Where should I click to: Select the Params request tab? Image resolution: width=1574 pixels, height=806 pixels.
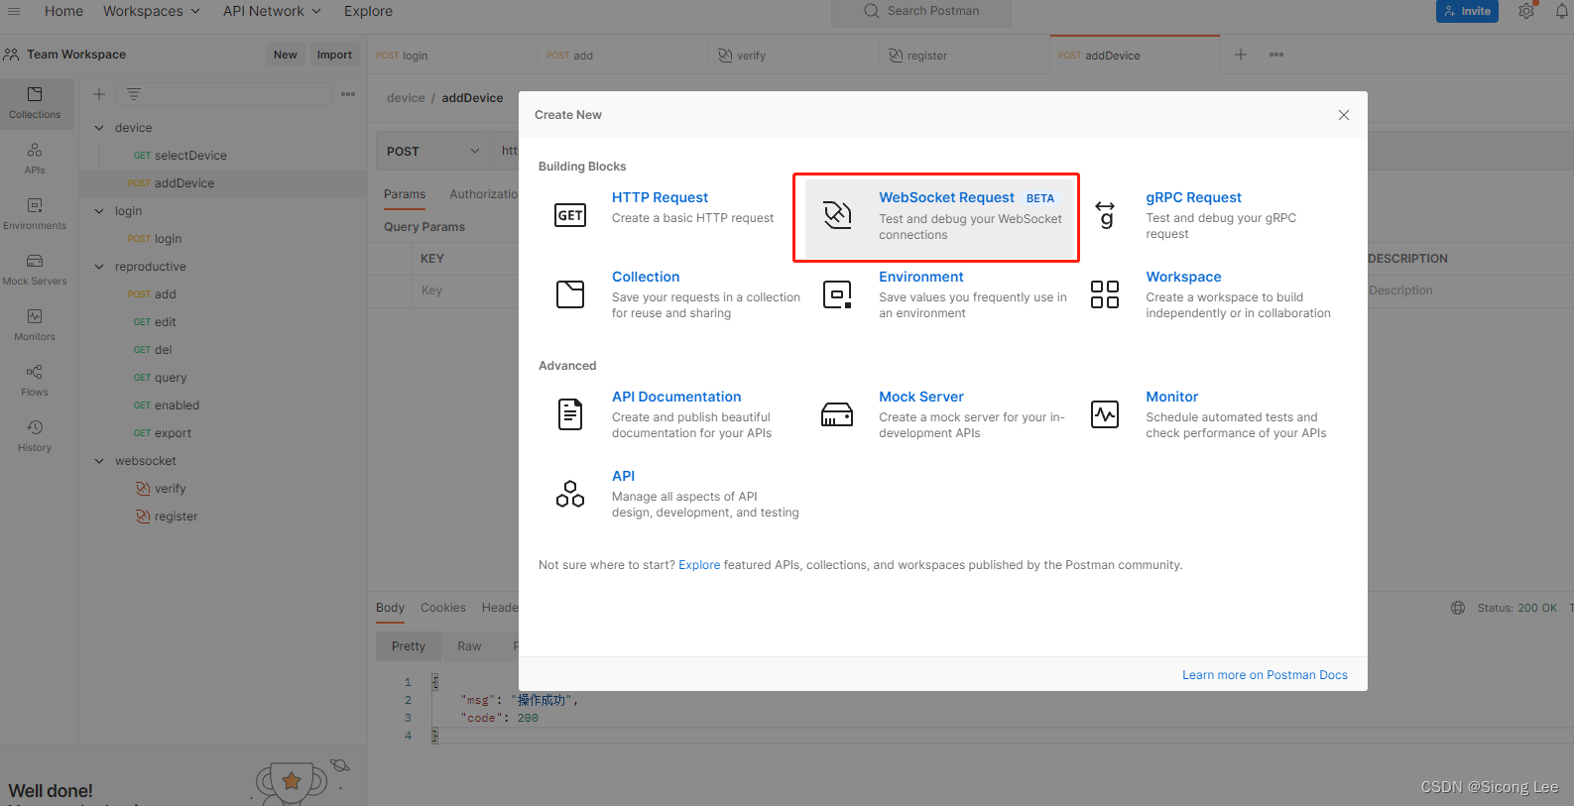[405, 194]
